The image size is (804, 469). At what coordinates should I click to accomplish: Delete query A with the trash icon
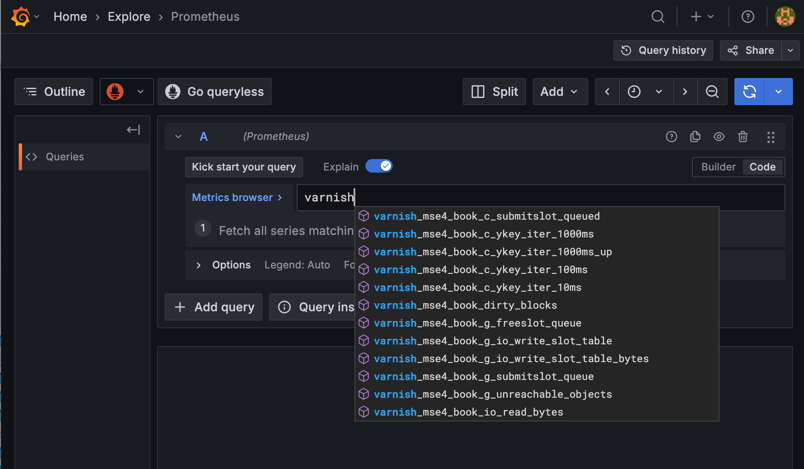pos(743,137)
